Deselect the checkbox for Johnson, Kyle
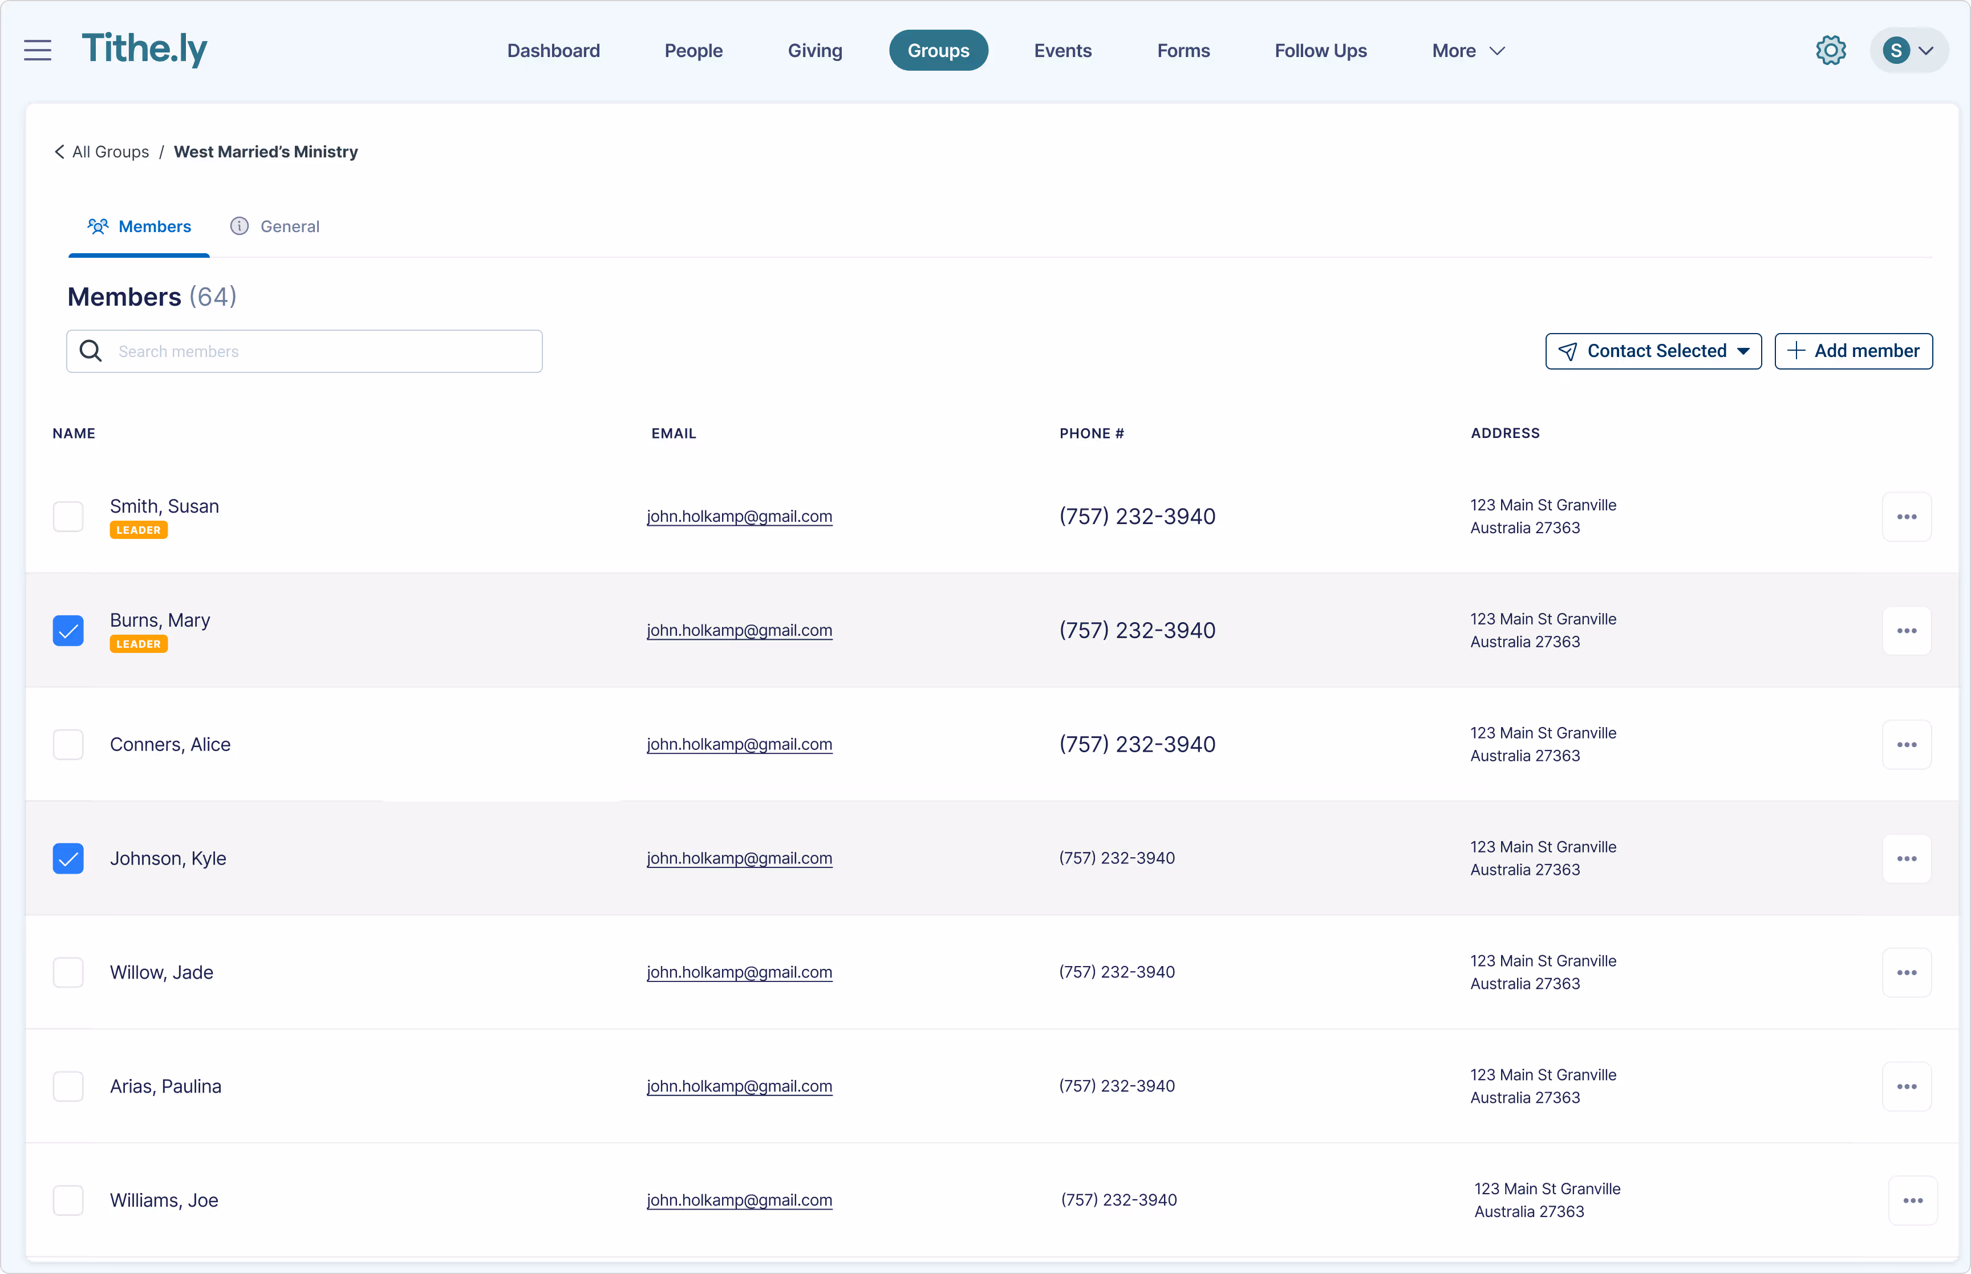This screenshot has height=1274, width=1971. (68, 859)
